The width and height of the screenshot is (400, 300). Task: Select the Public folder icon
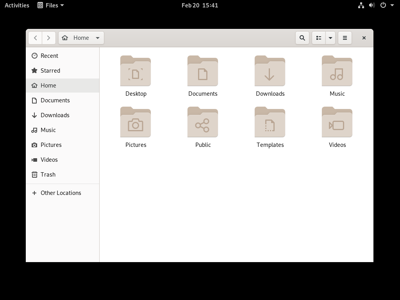203,122
